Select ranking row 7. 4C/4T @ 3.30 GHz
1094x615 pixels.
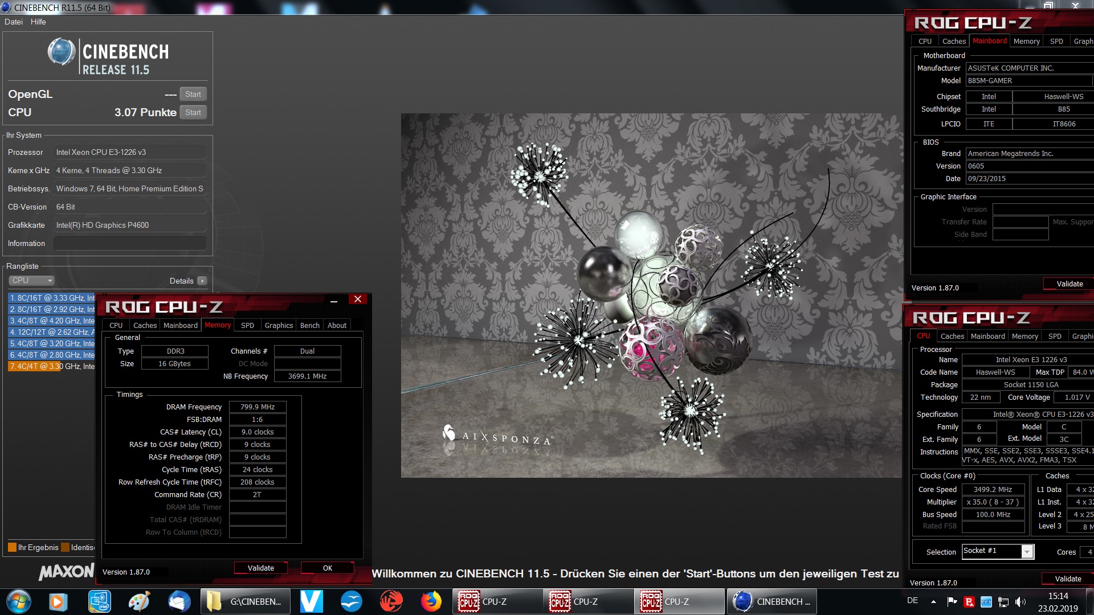pos(51,366)
